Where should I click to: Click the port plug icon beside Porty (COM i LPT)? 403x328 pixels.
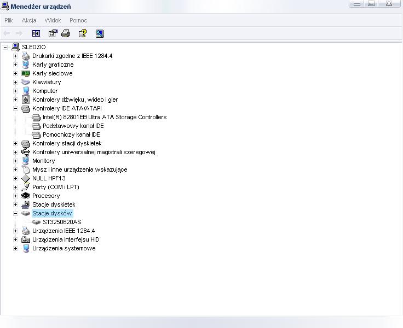coord(26,187)
